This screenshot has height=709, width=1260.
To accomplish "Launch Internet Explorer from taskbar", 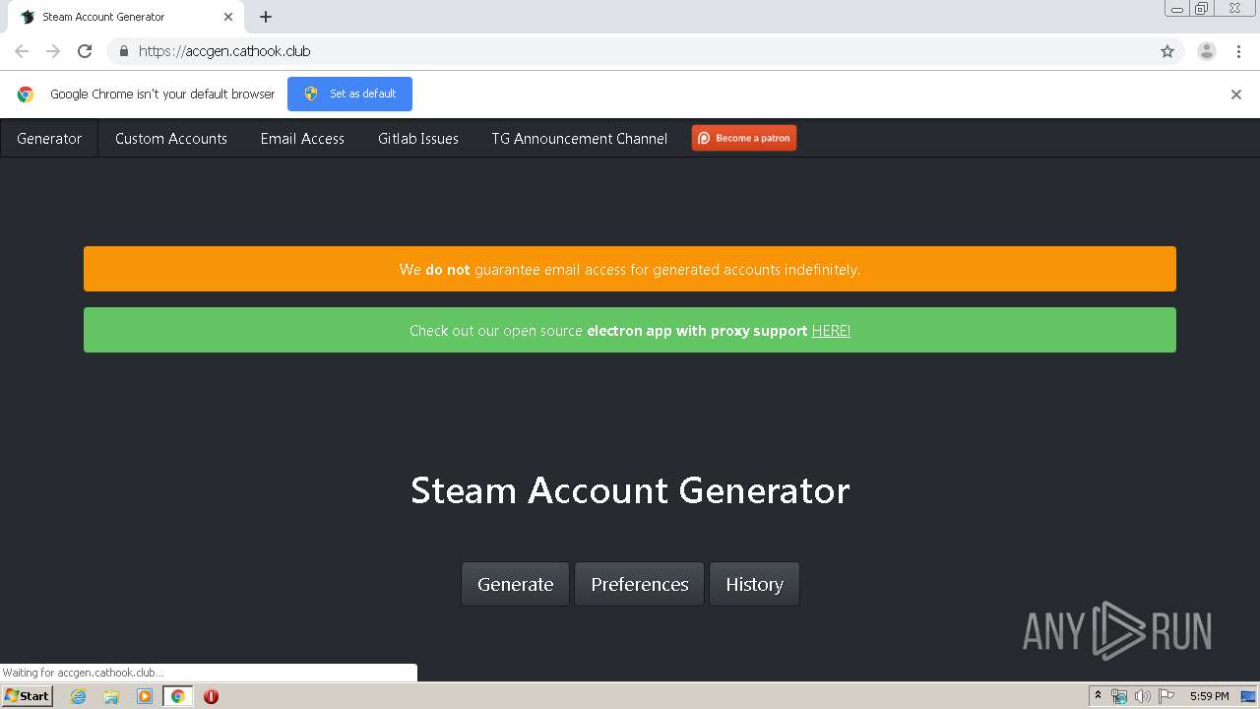I will tap(79, 696).
